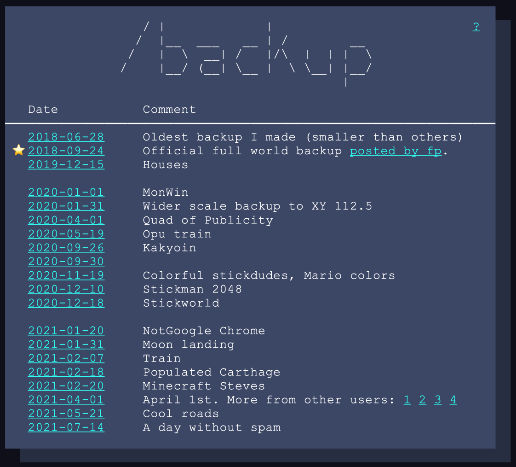Select the 2020-01-31 backup date
This screenshot has height=467, width=516.
pos(66,206)
